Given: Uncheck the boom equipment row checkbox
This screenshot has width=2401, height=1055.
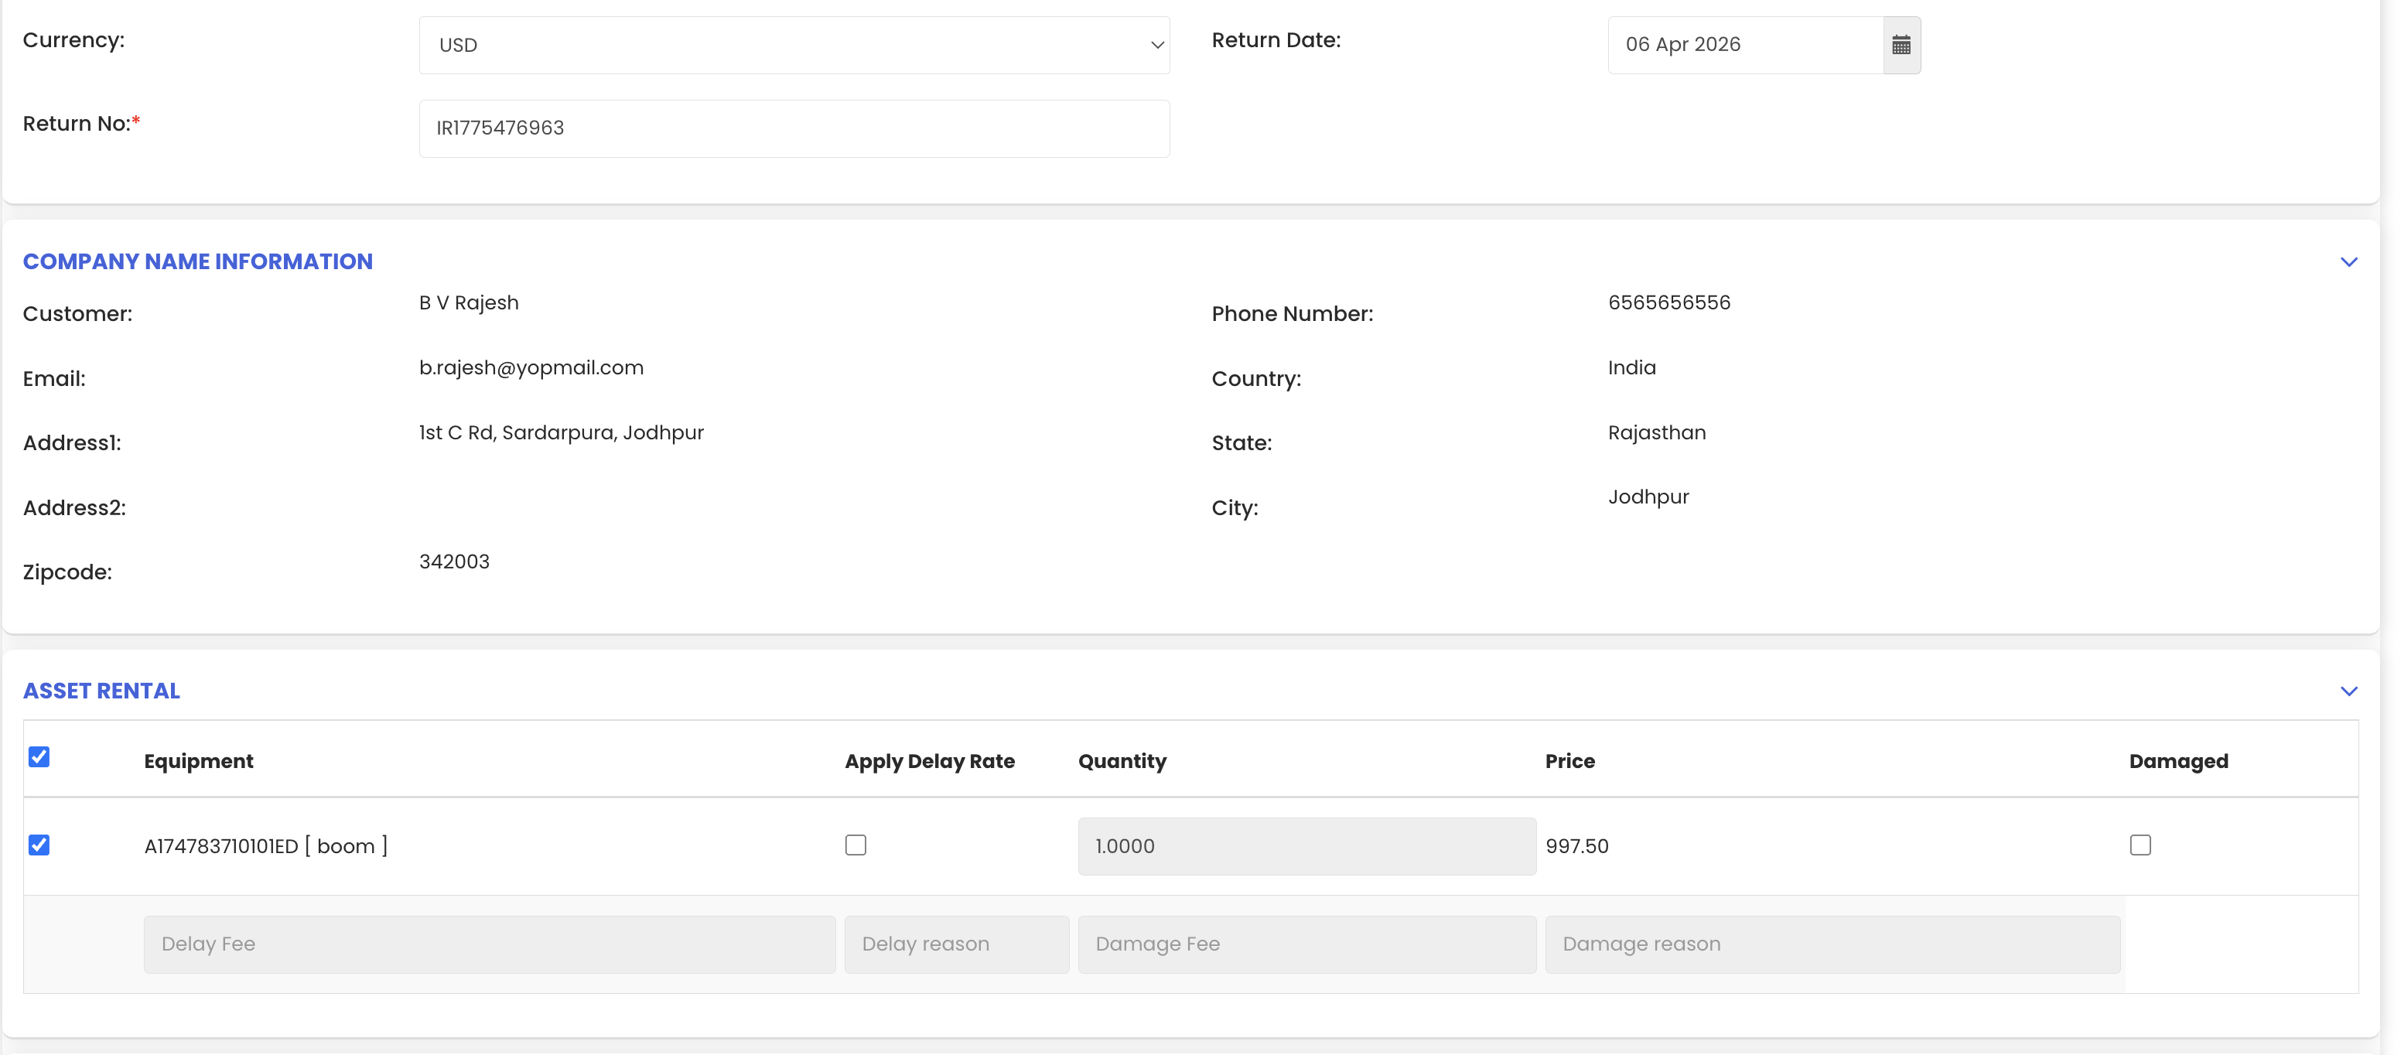Looking at the screenshot, I should (x=39, y=845).
